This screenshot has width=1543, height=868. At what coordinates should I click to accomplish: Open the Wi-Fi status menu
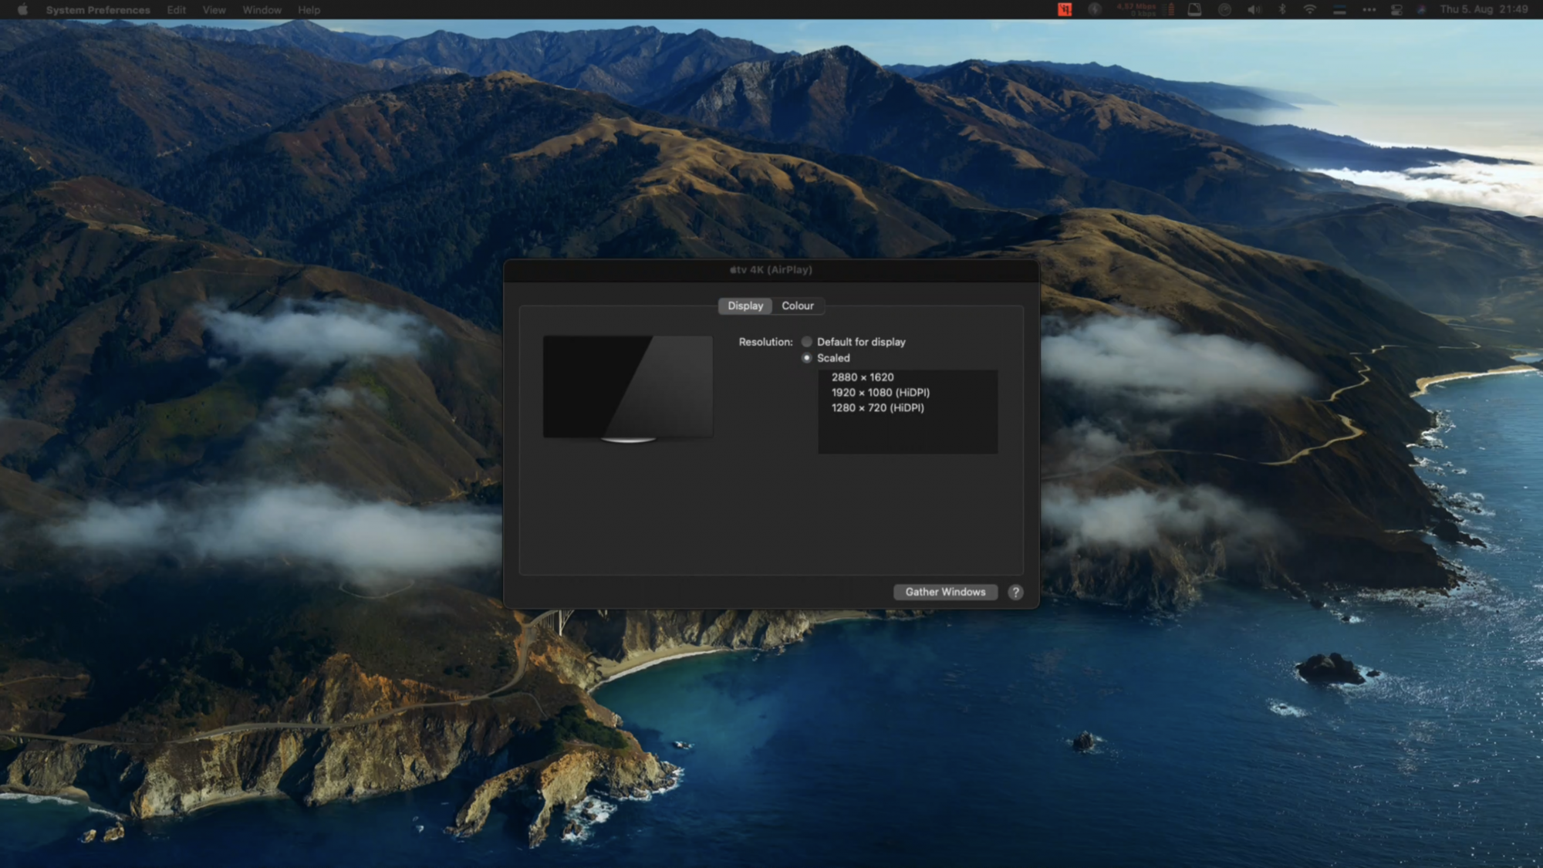tap(1310, 10)
